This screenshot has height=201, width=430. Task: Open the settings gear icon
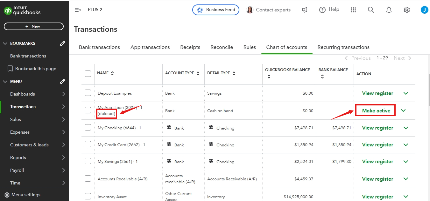point(406,10)
